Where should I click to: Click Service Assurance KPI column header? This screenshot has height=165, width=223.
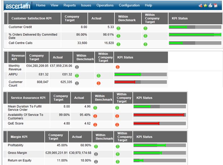coord(28,98)
